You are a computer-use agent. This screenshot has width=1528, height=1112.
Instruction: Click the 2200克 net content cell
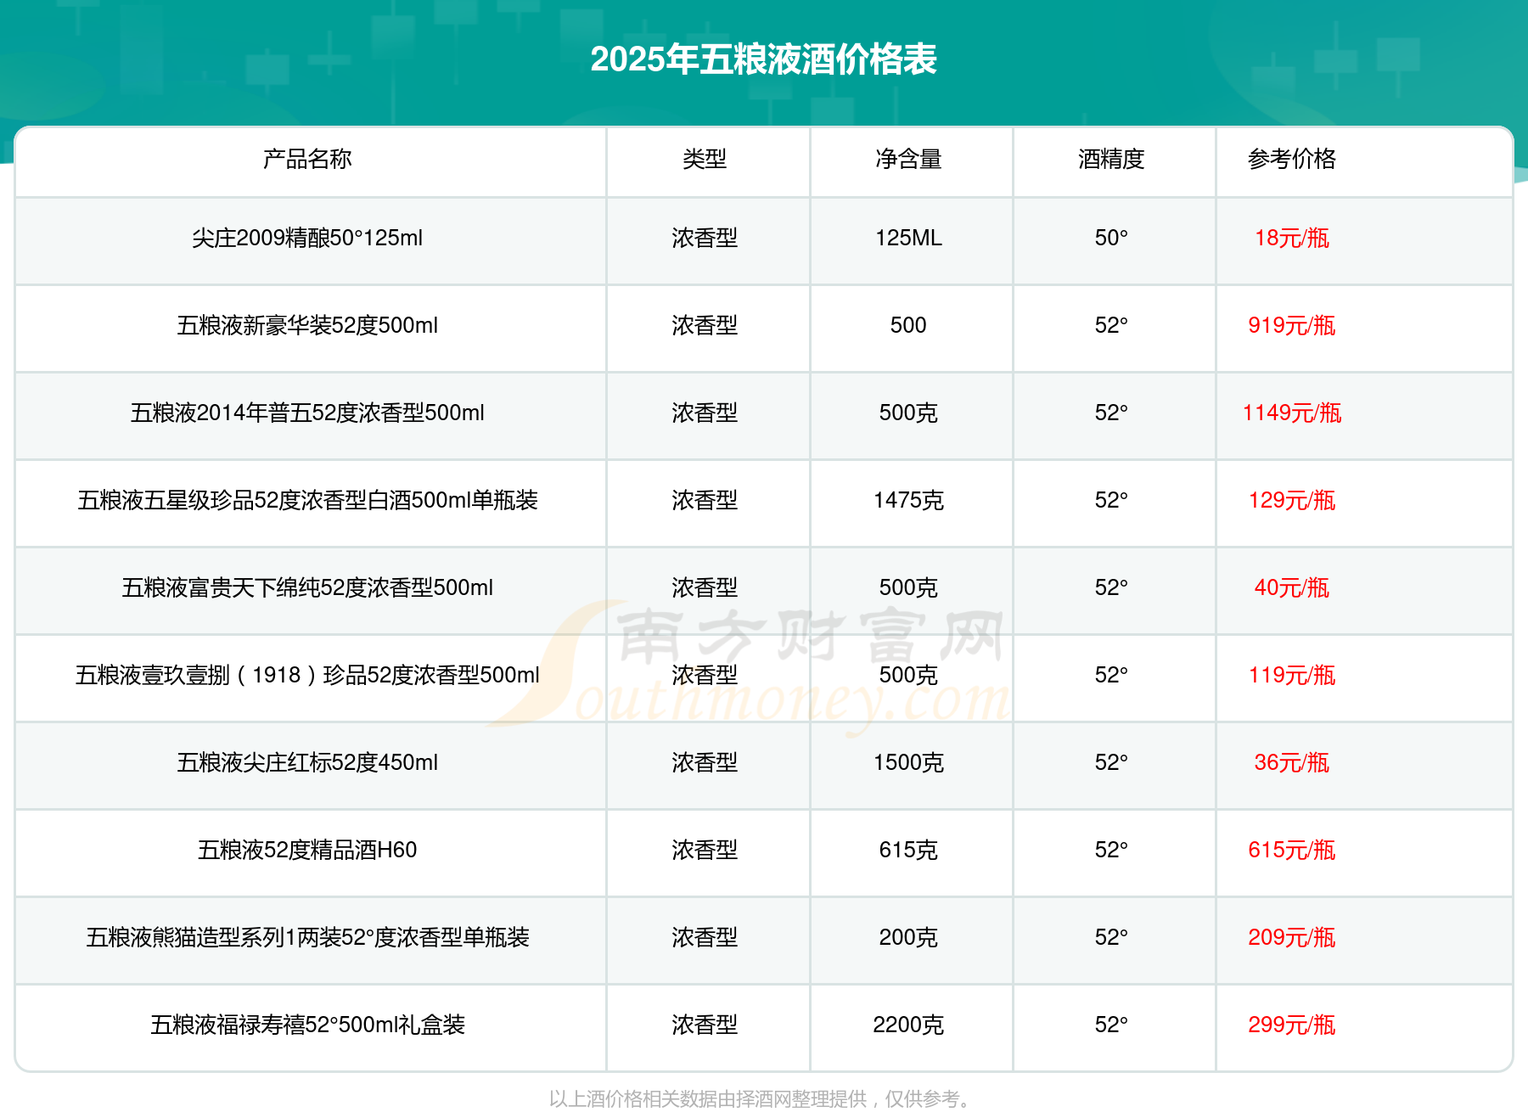point(908,1025)
